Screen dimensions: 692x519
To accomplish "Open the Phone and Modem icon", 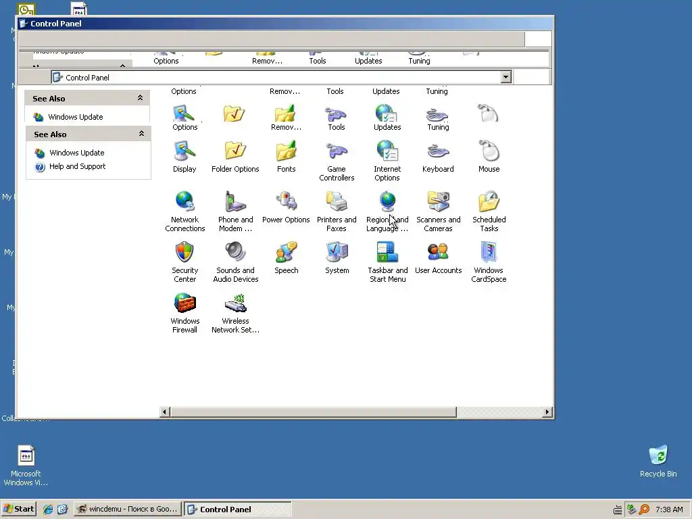I will tap(234, 201).
